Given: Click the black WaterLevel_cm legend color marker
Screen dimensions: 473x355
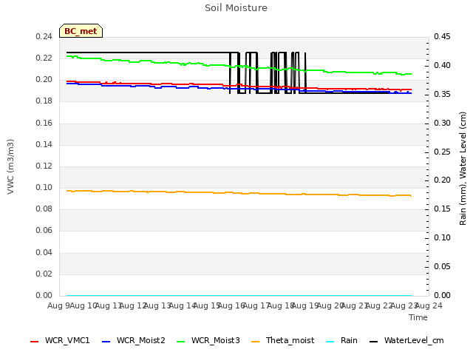Looking at the screenshot, I should tap(374, 342).
